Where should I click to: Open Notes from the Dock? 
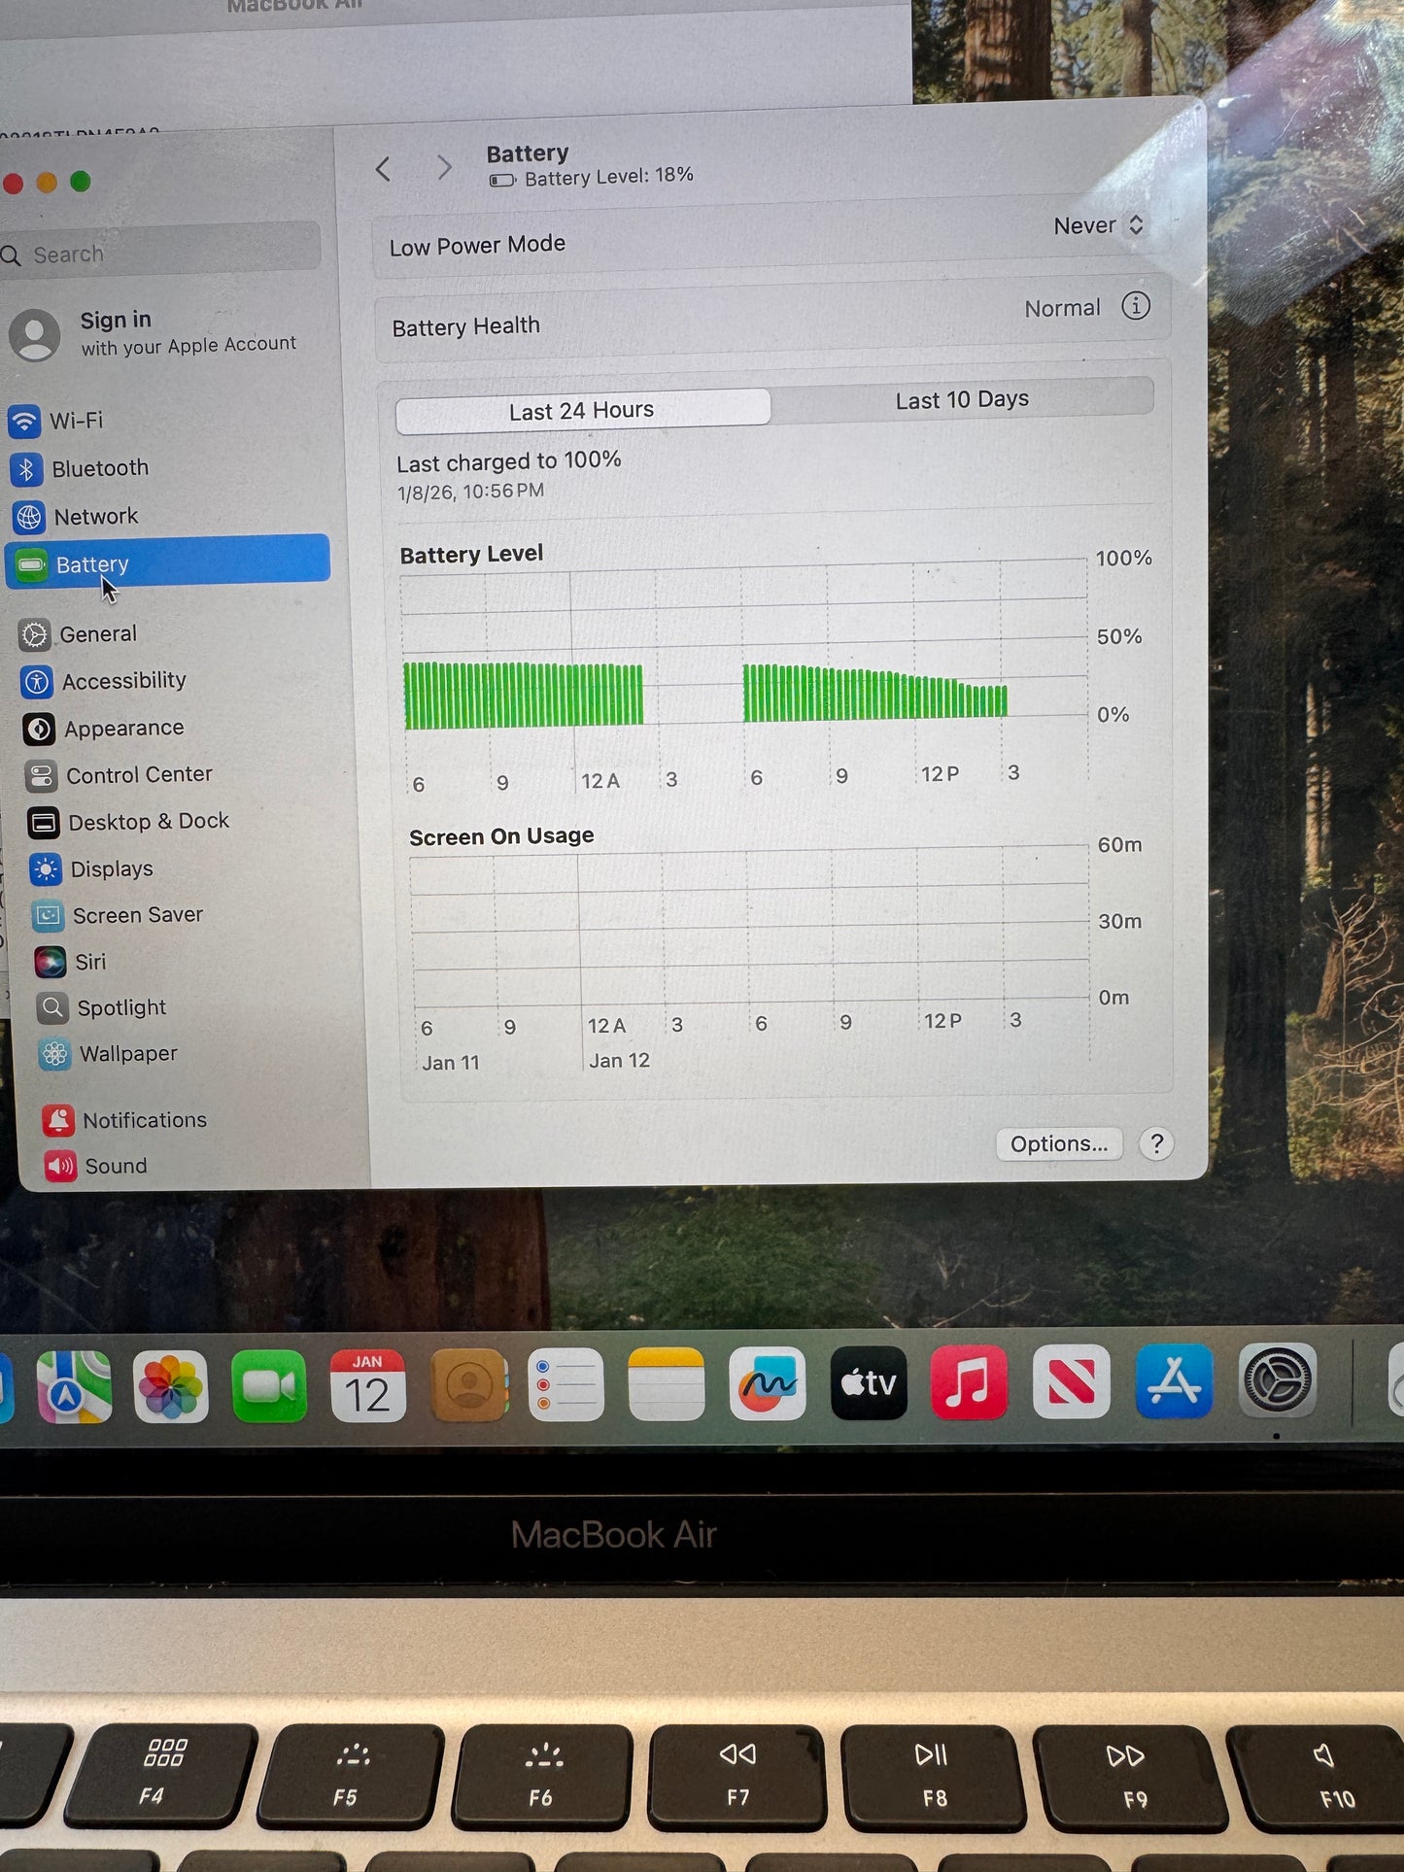667,1383
